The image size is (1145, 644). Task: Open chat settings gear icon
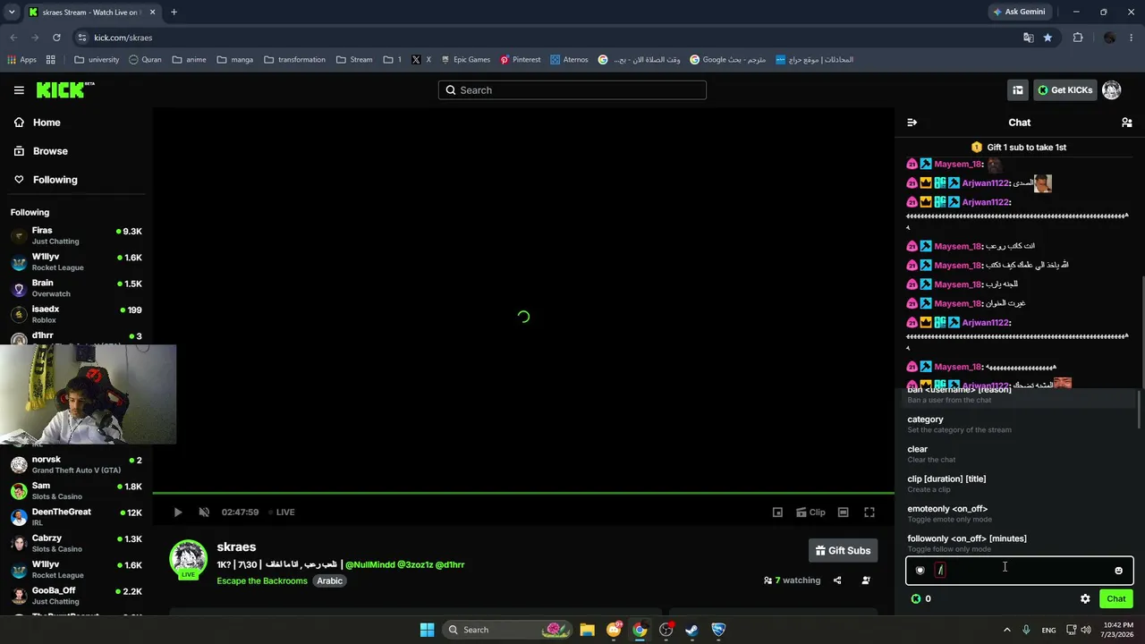click(1085, 599)
